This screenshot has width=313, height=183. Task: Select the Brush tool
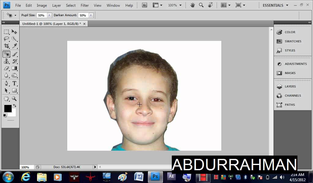click(14, 54)
